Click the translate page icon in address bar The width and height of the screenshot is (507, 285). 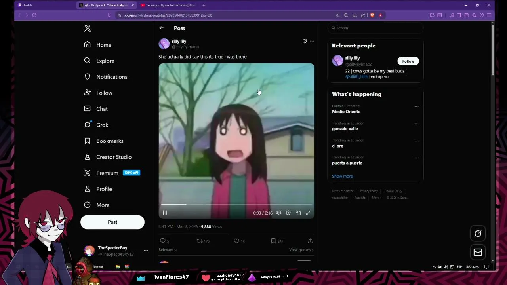[337, 15]
